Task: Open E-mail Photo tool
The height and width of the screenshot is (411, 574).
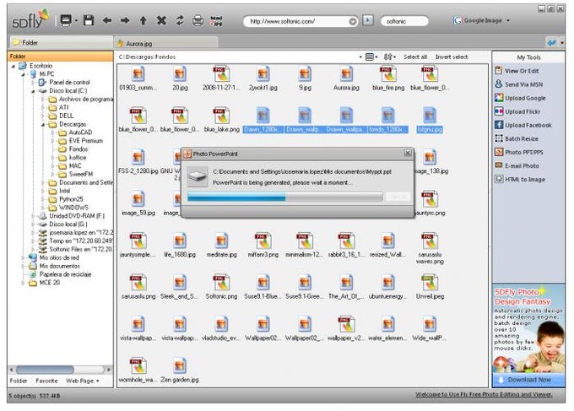Action: click(517, 165)
